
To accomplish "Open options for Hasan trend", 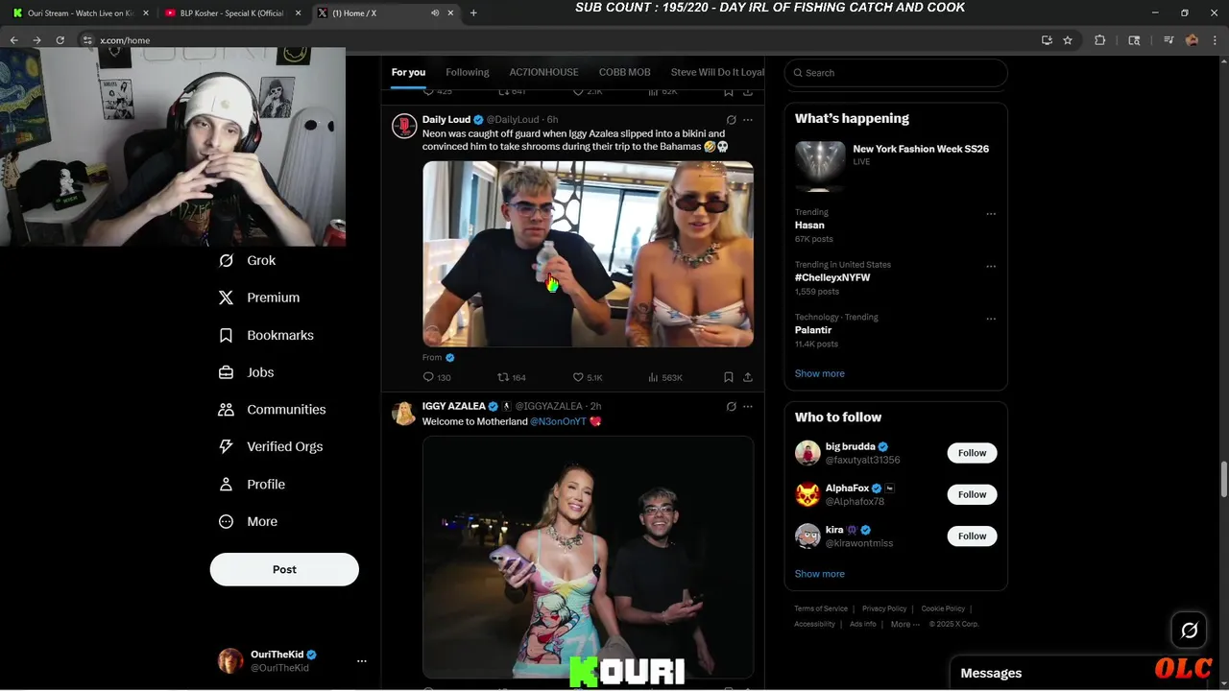I will [x=991, y=214].
